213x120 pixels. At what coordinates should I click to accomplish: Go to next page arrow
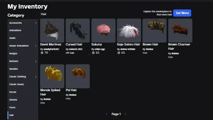coord(126,114)
